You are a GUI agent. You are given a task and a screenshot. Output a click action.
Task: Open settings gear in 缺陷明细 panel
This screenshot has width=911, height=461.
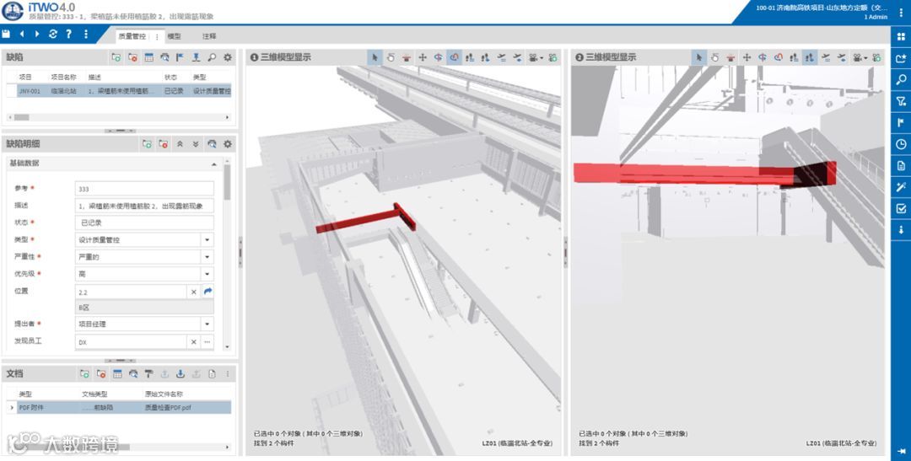[x=228, y=144]
